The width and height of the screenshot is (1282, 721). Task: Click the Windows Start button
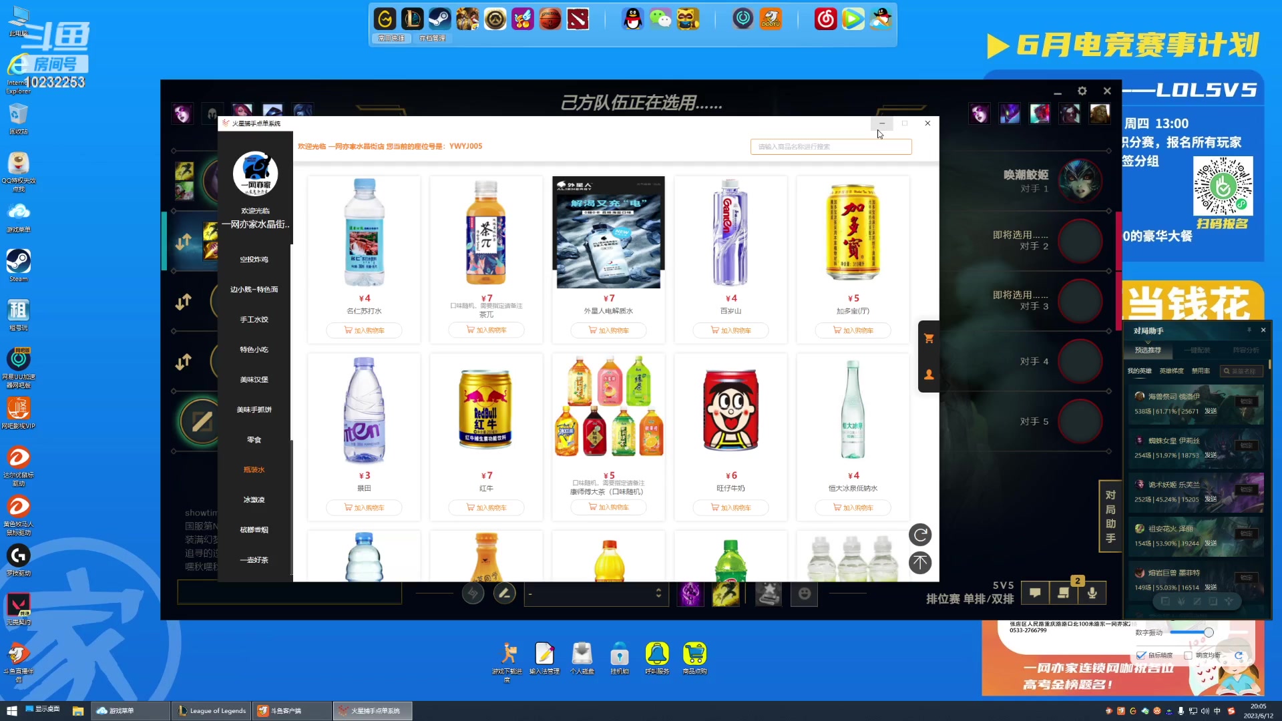pyautogui.click(x=11, y=711)
